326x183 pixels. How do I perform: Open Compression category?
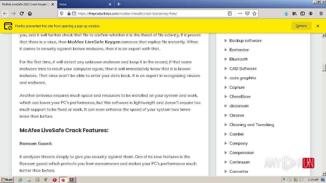(x=241, y=152)
